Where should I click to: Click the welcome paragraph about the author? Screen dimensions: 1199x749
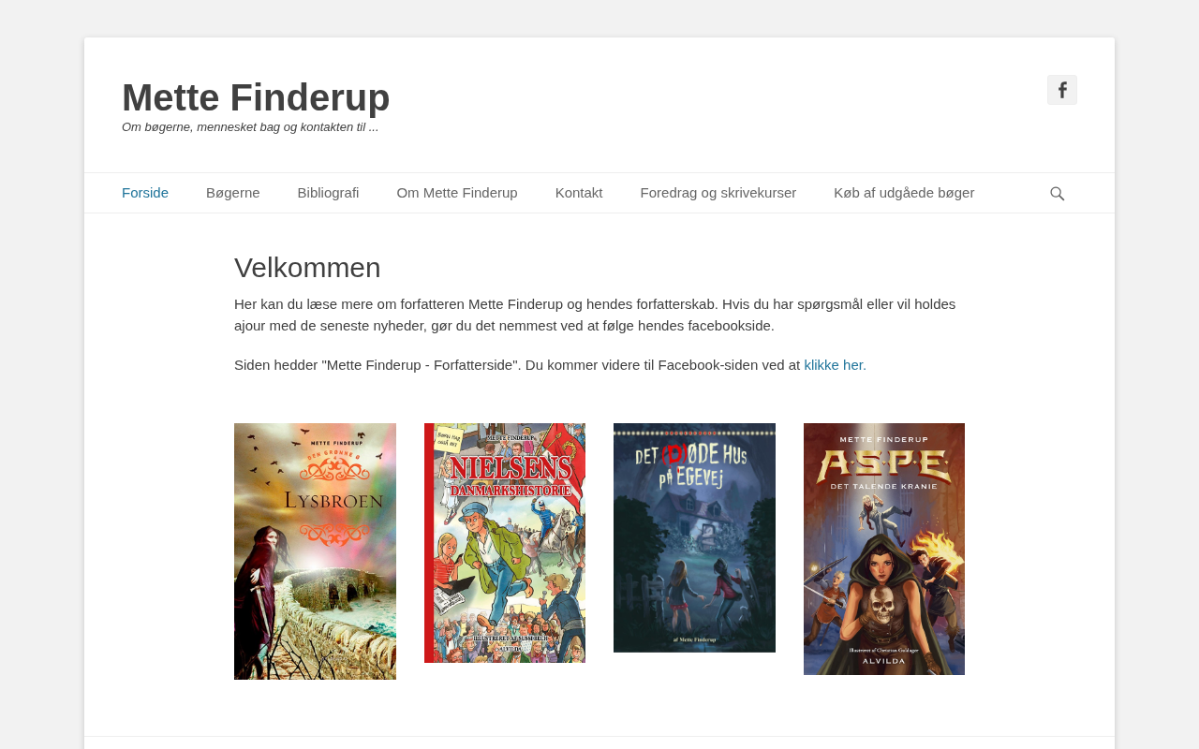coord(595,315)
